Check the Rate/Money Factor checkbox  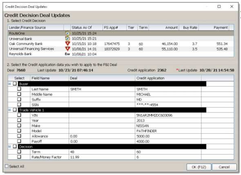[19, 157]
